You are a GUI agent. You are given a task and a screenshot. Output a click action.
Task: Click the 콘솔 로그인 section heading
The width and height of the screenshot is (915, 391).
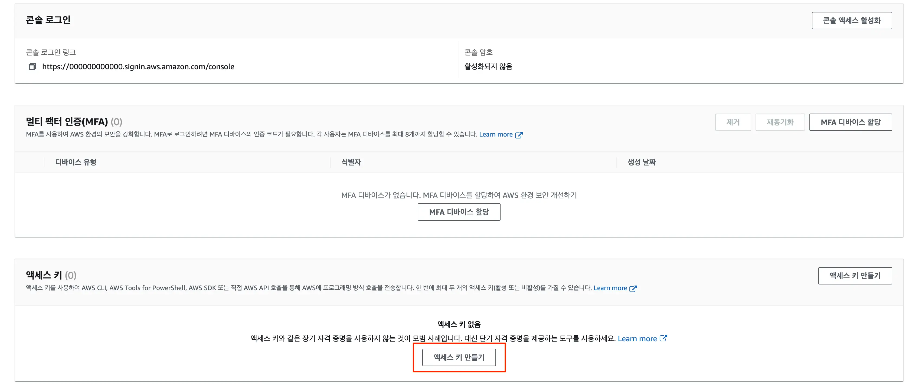click(48, 20)
